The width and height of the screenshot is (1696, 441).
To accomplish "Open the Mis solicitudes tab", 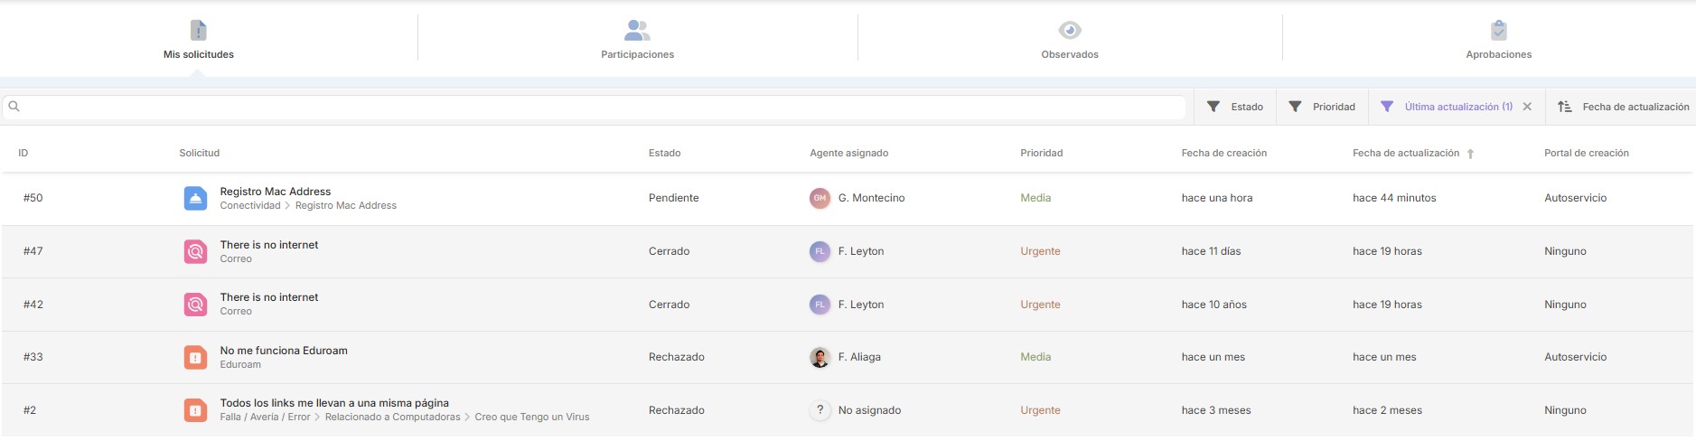I will 198,41.
